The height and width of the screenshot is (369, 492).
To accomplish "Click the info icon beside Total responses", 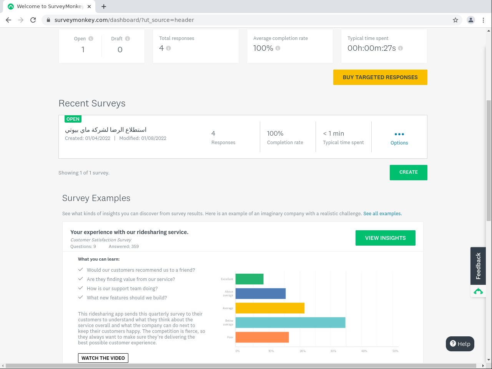I will click(168, 48).
